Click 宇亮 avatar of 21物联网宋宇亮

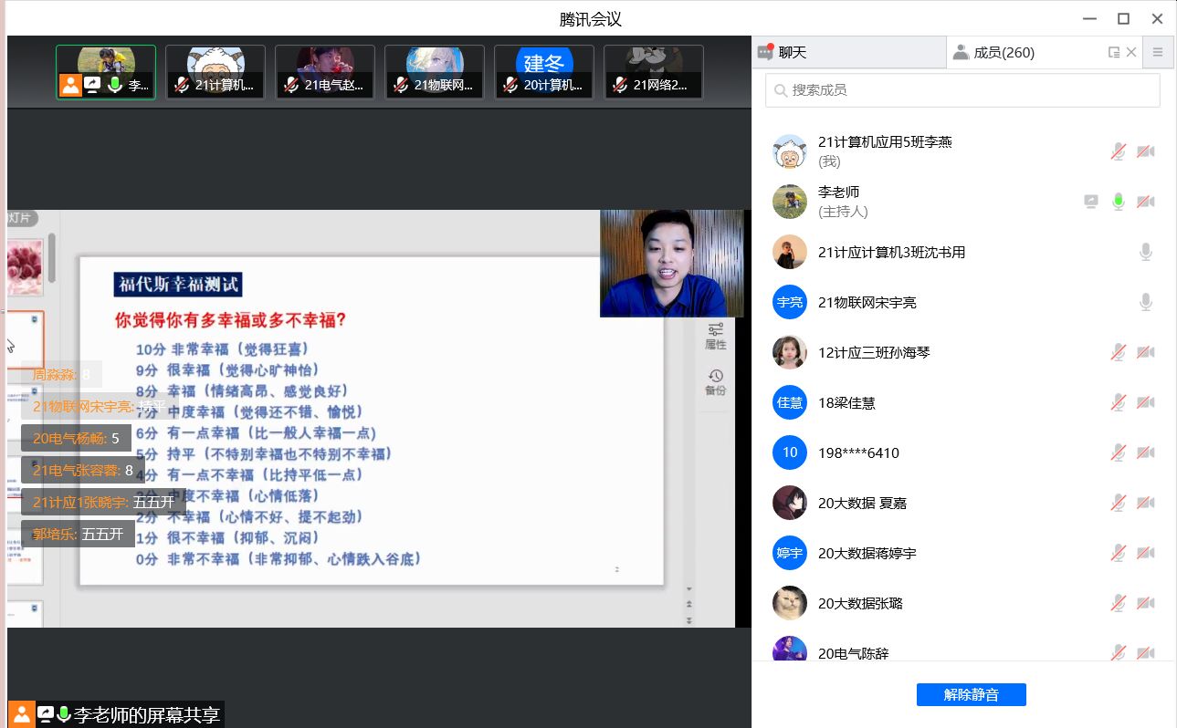tap(790, 302)
